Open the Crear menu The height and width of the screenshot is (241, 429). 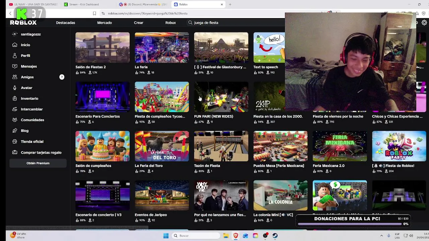coord(138,23)
